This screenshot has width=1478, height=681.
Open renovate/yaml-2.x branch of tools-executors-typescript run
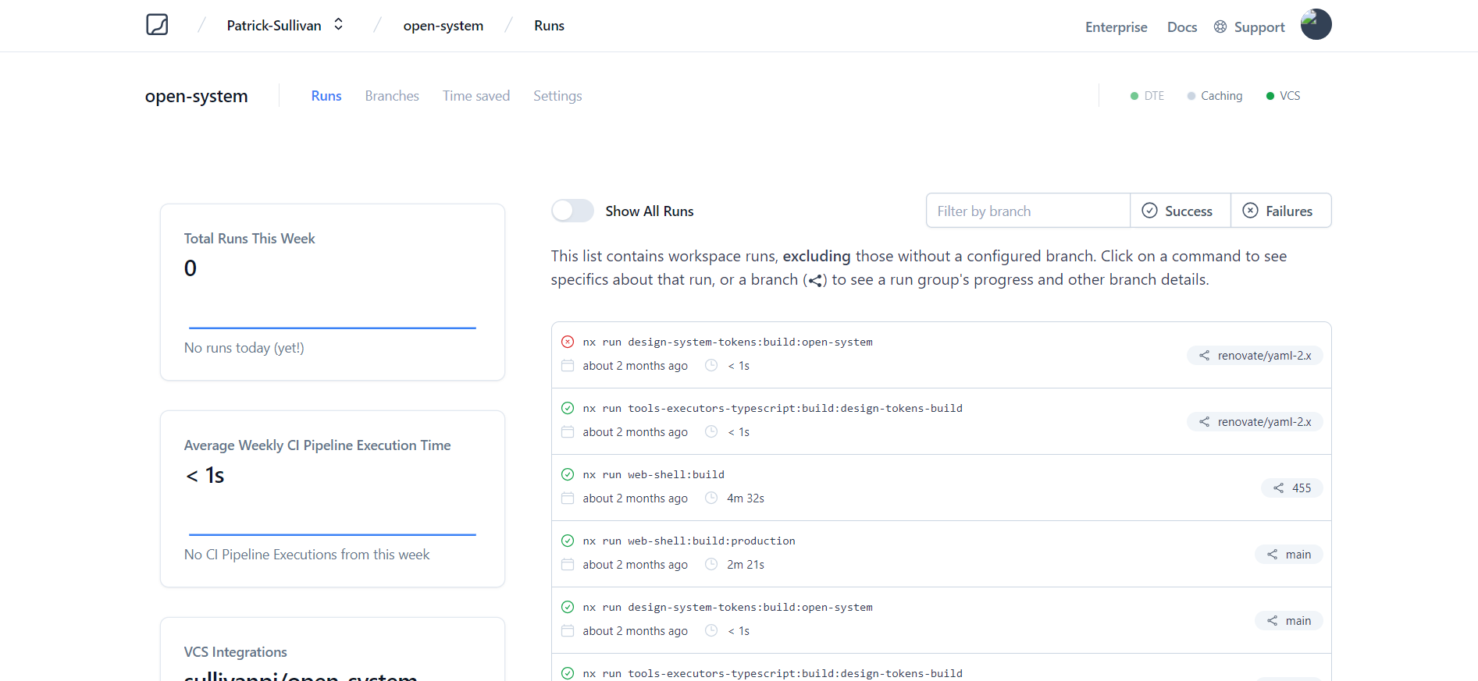[1255, 422]
